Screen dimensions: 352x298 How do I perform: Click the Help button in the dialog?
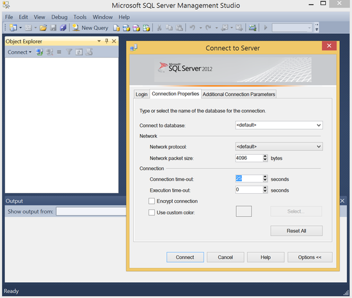[x=266, y=257]
